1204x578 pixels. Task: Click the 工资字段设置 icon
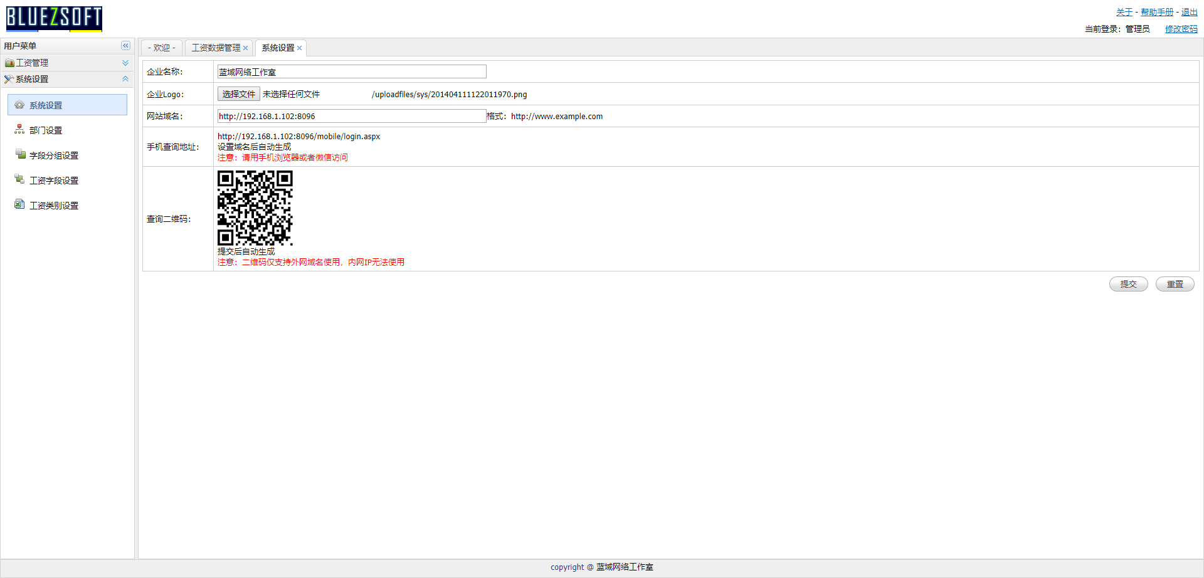coord(19,180)
